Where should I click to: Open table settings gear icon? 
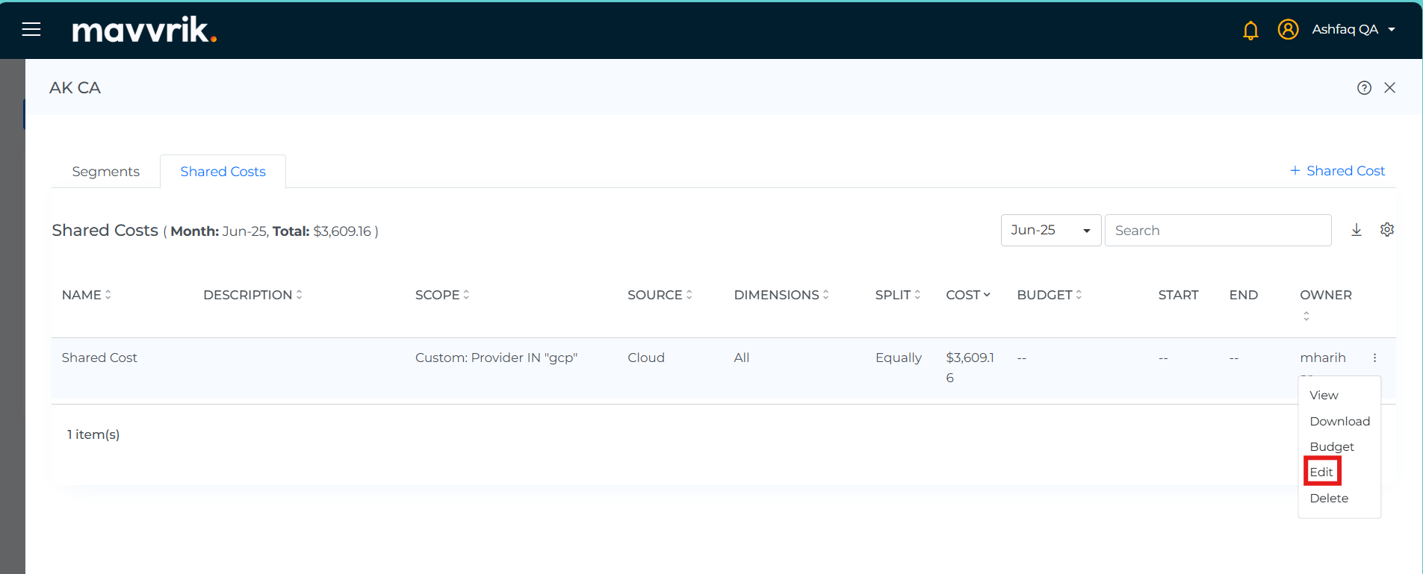pyautogui.click(x=1387, y=230)
